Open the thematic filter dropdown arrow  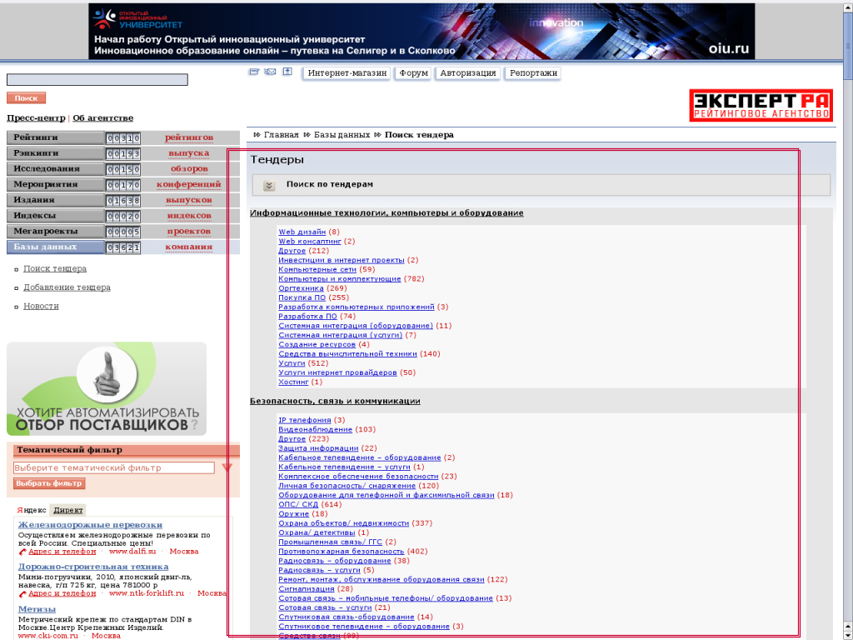227,467
